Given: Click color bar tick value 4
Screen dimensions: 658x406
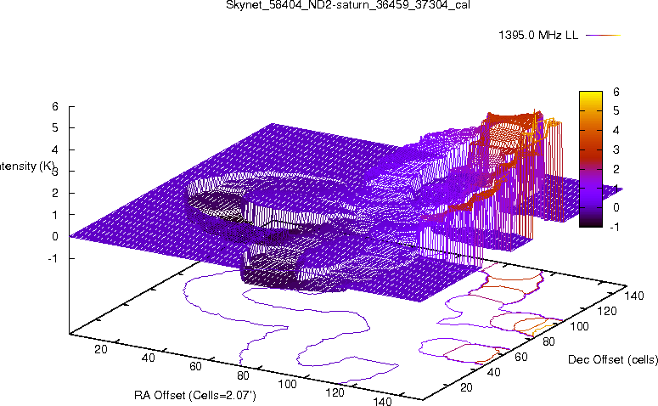Looking at the screenshot, I should tap(616, 130).
